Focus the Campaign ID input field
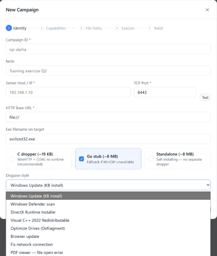This screenshot has width=217, height=256. pos(108,49)
